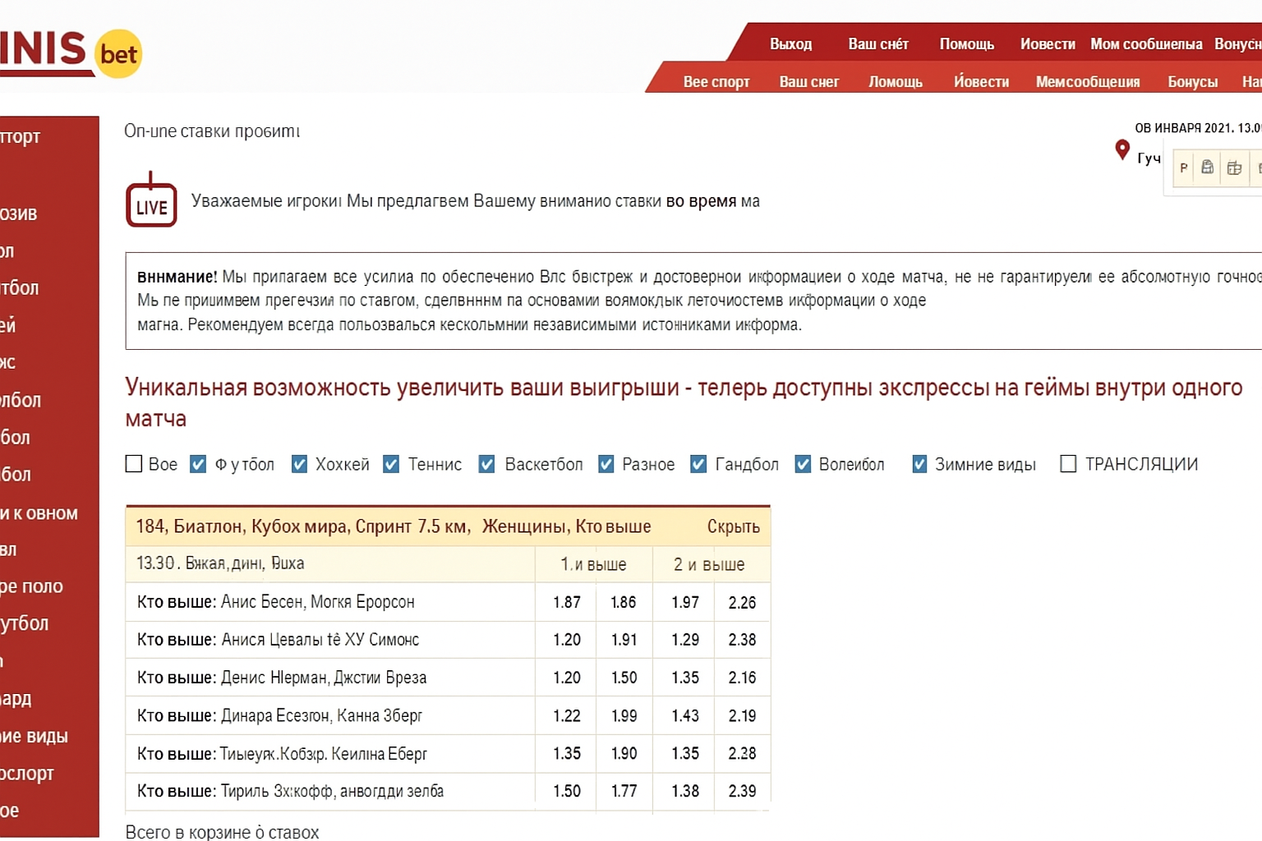This screenshot has height=841, width=1262.
Task: Uncheck the 'Хоккей' checkbox
Action: click(300, 464)
